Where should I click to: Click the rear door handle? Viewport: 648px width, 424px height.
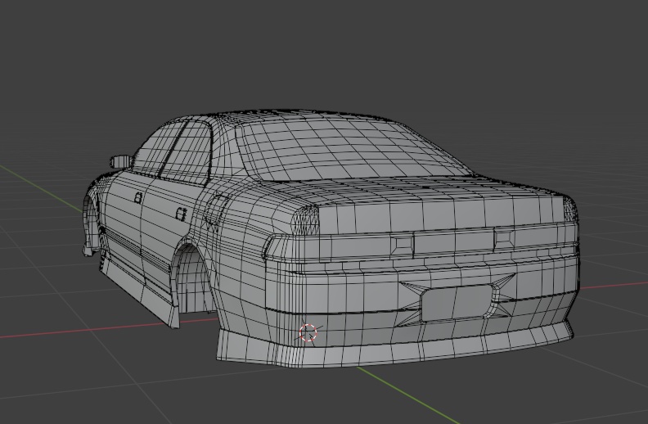pyautogui.click(x=181, y=214)
